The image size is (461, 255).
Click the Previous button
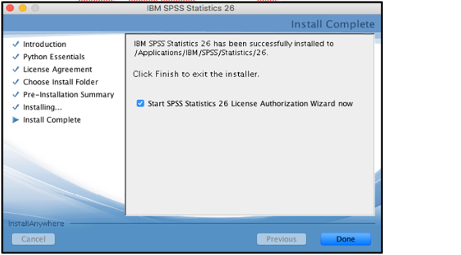click(281, 239)
